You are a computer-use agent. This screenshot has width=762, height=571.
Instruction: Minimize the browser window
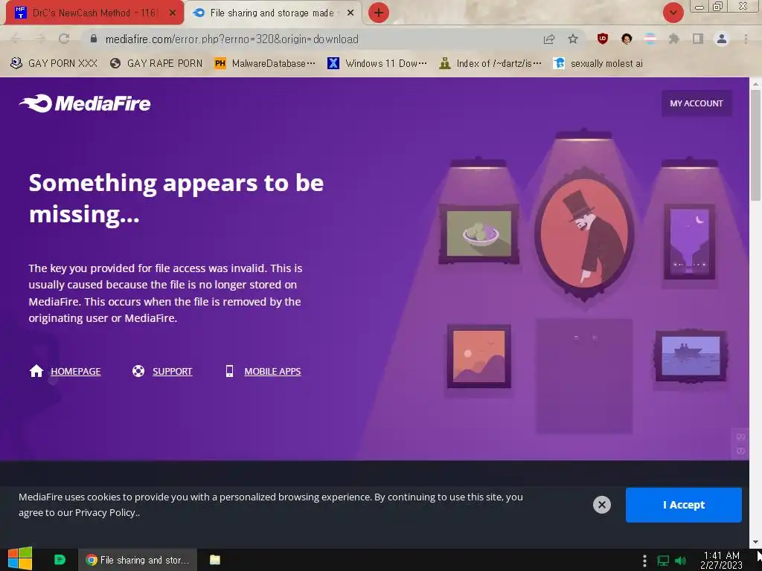tap(699, 7)
